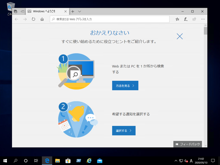Click the おかえりなさい heading
This screenshot has height=165, width=220.
point(110,33)
